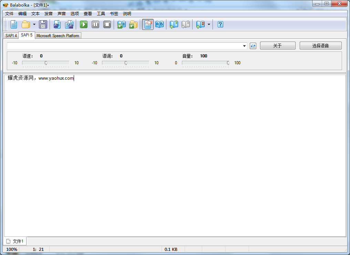The width and height of the screenshot is (350, 255).
Task: Open the 工具 menu
Action: [101, 14]
